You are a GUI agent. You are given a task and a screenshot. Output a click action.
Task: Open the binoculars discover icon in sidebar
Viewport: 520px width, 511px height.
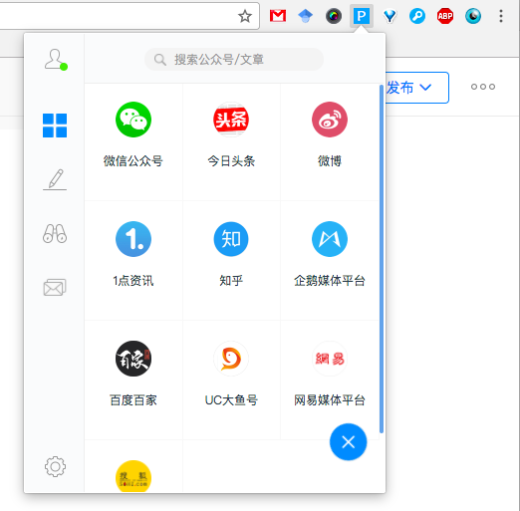pos(55,234)
